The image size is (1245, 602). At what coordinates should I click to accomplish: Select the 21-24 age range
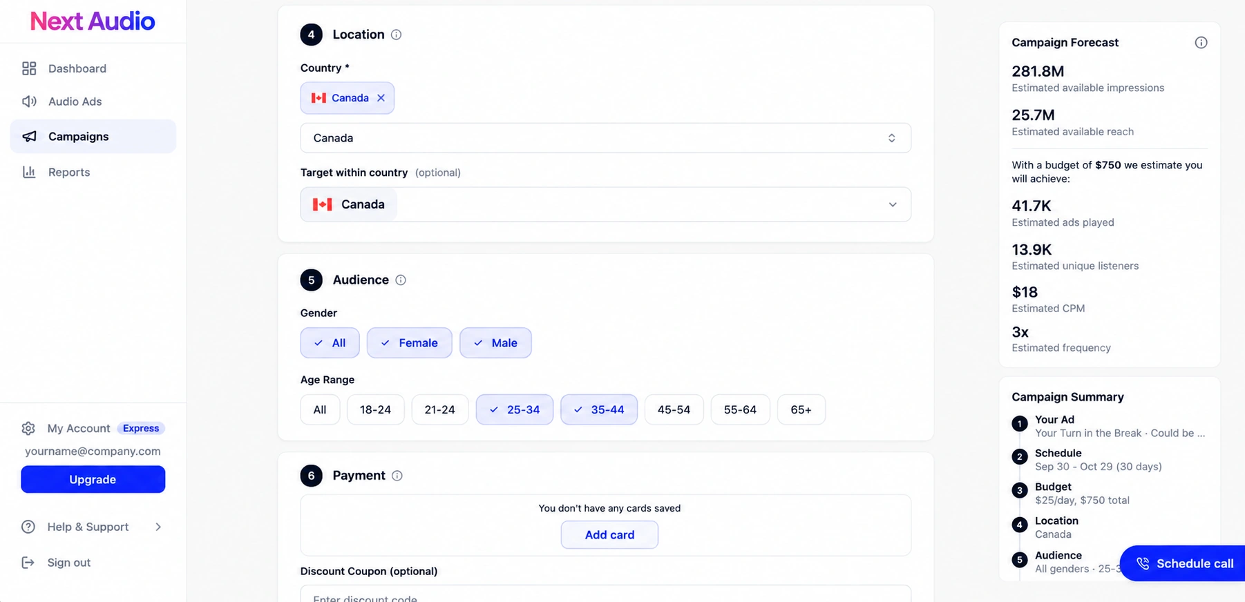440,409
